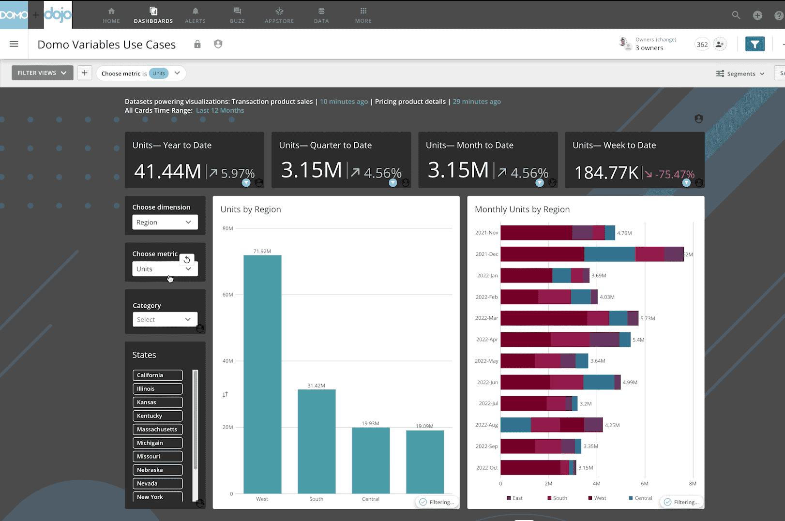This screenshot has width=785, height=521.
Task: Click the 29 minutes ago link
Action: (477, 102)
